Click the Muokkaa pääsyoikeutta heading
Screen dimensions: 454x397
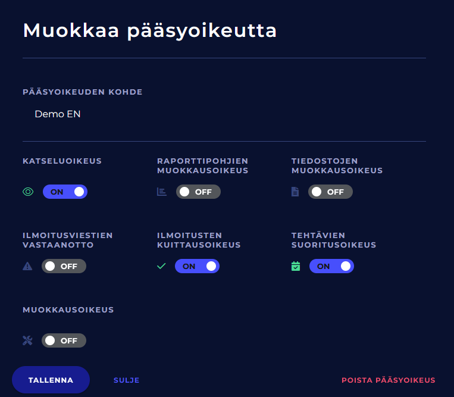150,31
